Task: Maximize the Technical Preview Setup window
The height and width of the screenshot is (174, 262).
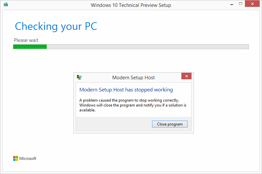Action: pyautogui.click(x=241, y=4)
